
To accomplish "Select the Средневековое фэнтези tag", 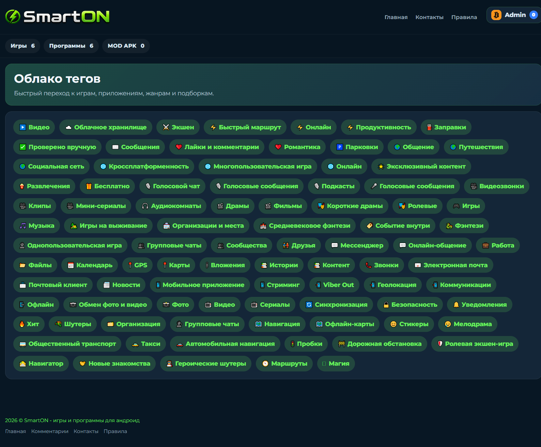I will (x=305, y=226).
